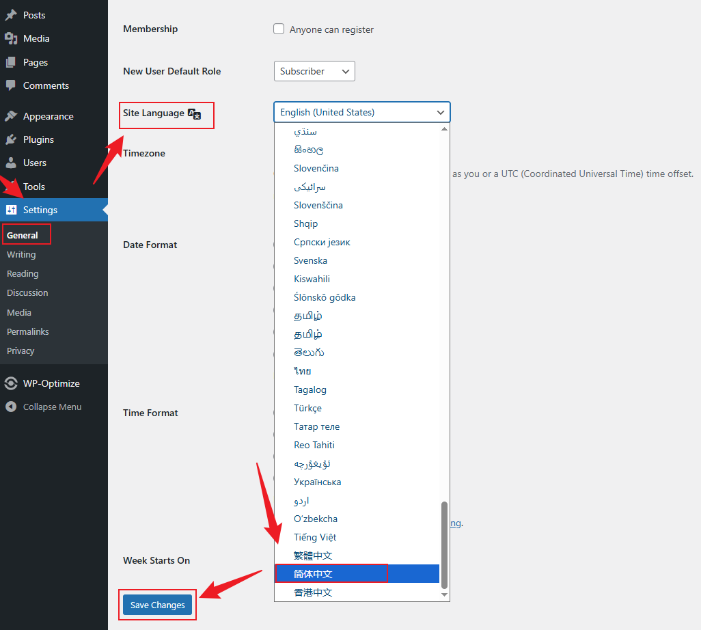Click the Plugins plug icon

tap(11, 139)
